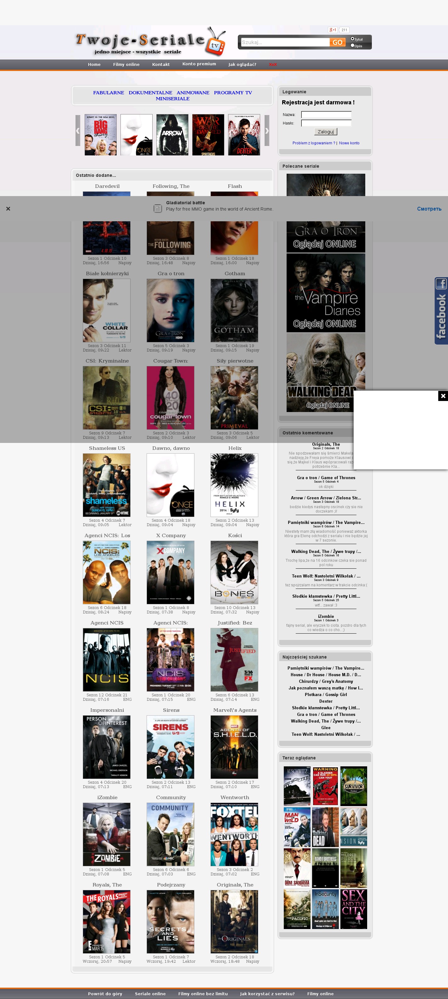Open Justified episode poster
This screenshot has height=999, width=448.
[x=234, y=660]
